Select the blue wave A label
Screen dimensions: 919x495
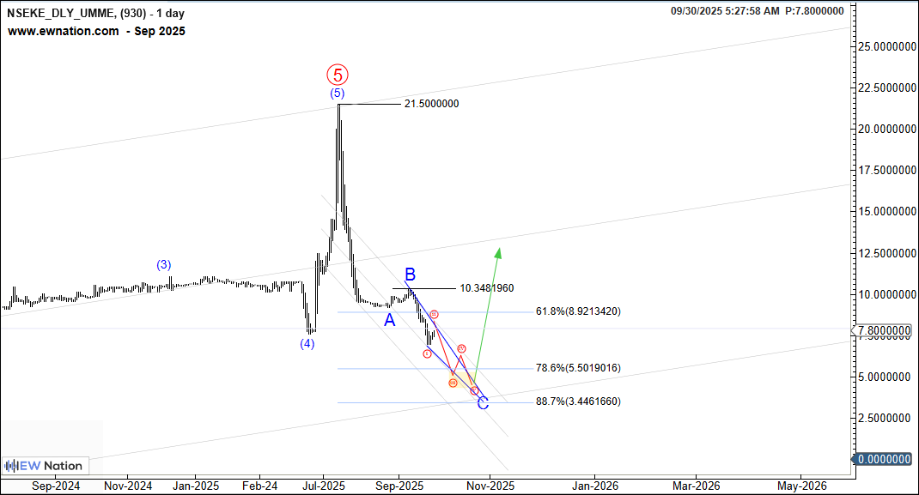click(389, 320)
